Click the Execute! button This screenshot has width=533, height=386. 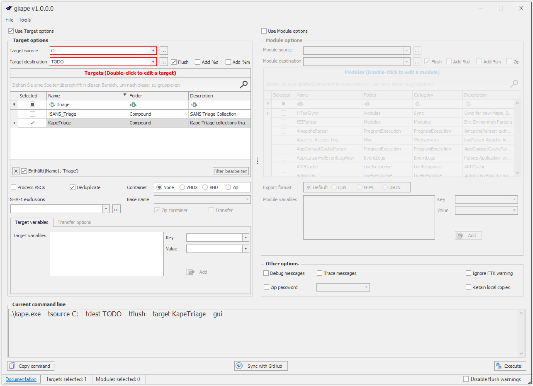coord(510,366)
